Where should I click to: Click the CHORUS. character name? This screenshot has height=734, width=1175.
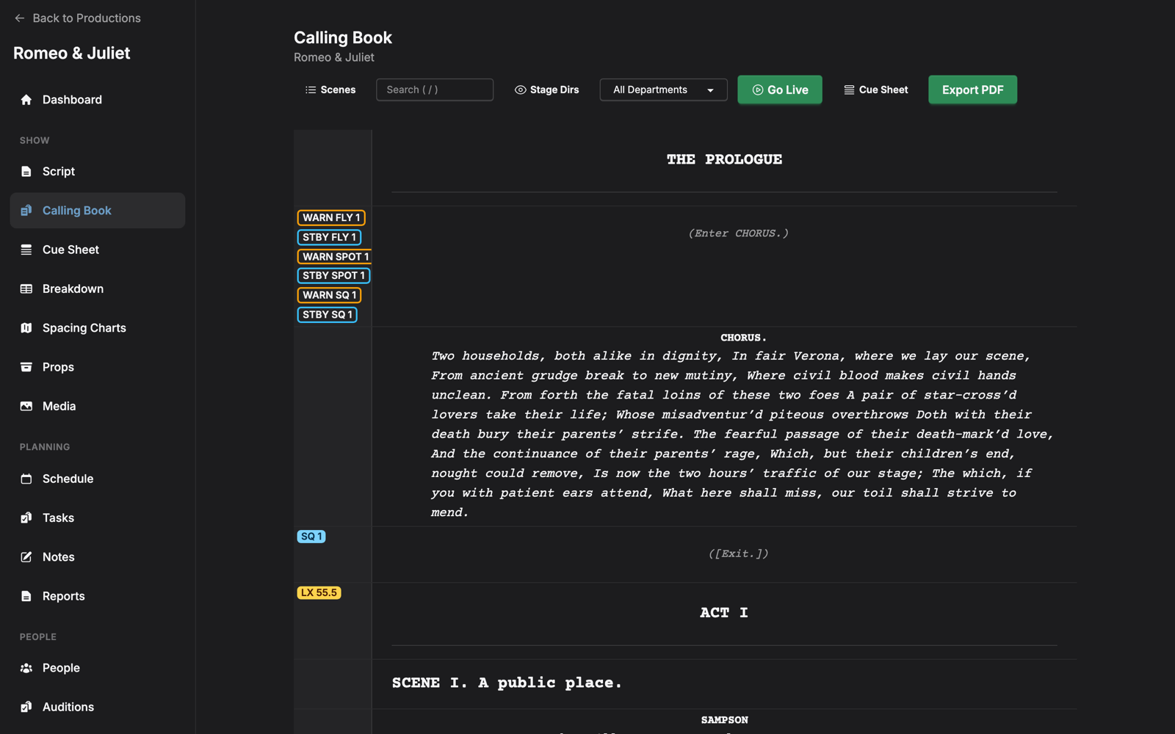[x=743, y=338]
